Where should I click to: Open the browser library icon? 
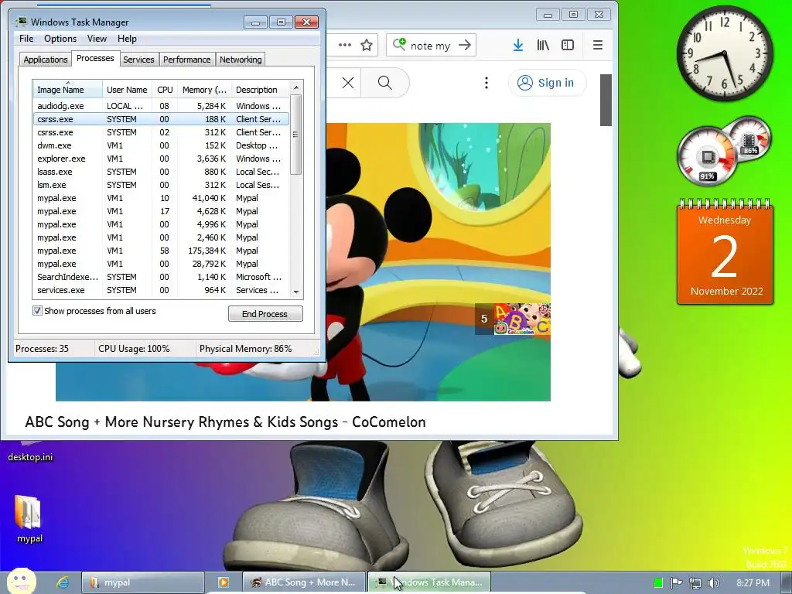543,45
